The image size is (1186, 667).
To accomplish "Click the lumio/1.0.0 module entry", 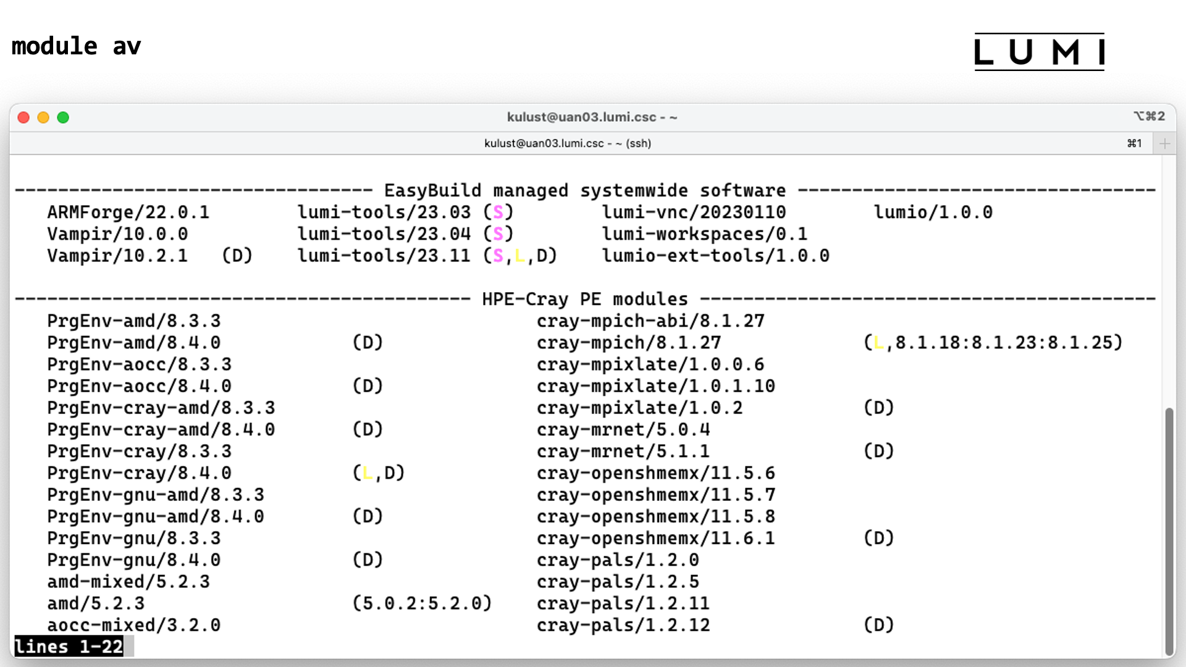I will click(933, 212).
